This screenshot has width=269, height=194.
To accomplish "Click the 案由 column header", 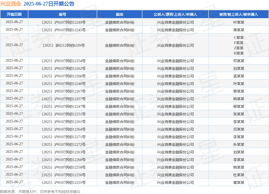I will (120, 14).
